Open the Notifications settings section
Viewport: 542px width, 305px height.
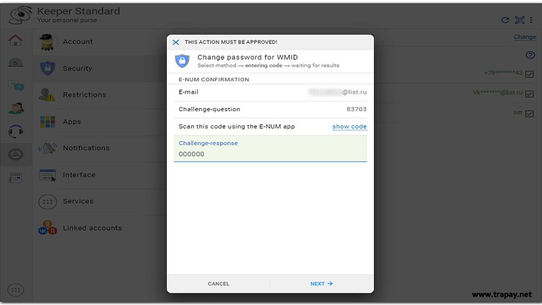pyautogui.click(x=86, y=148)
